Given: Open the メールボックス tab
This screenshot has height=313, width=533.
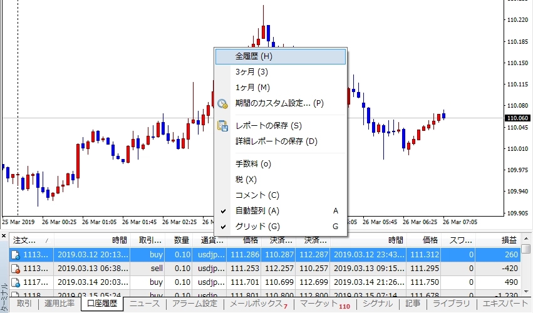Looking at the screenshot, I should (x=259, y=304).
